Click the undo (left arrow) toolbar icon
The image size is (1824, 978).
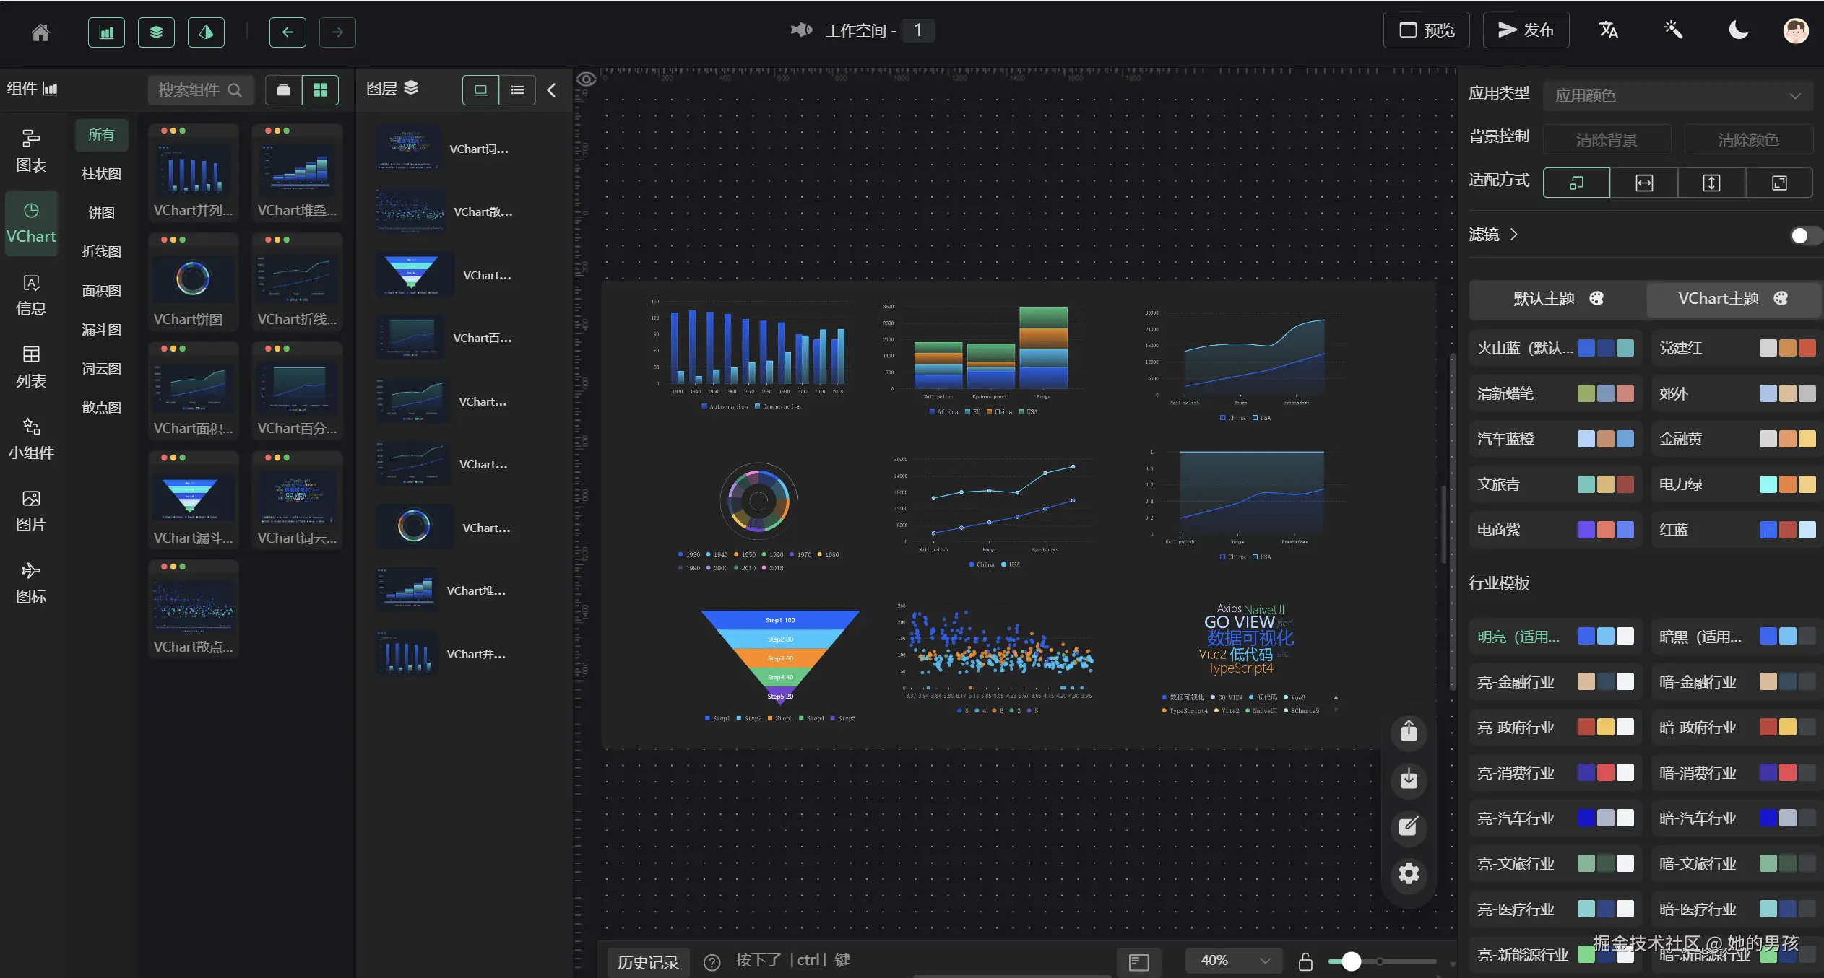tap(287, 32)
